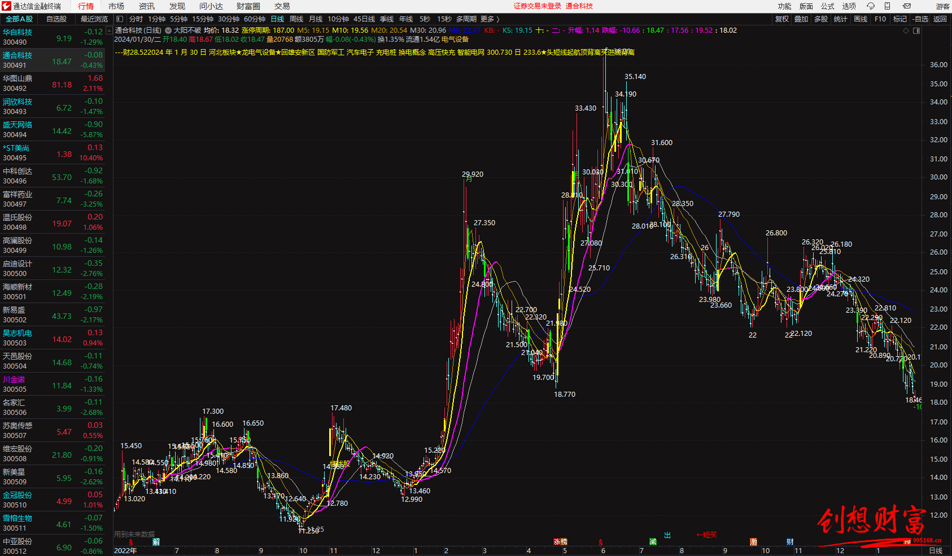Switch chart to 30分钟 period
The width and height of the screenshot is (952, 556).
click(229, 19)
